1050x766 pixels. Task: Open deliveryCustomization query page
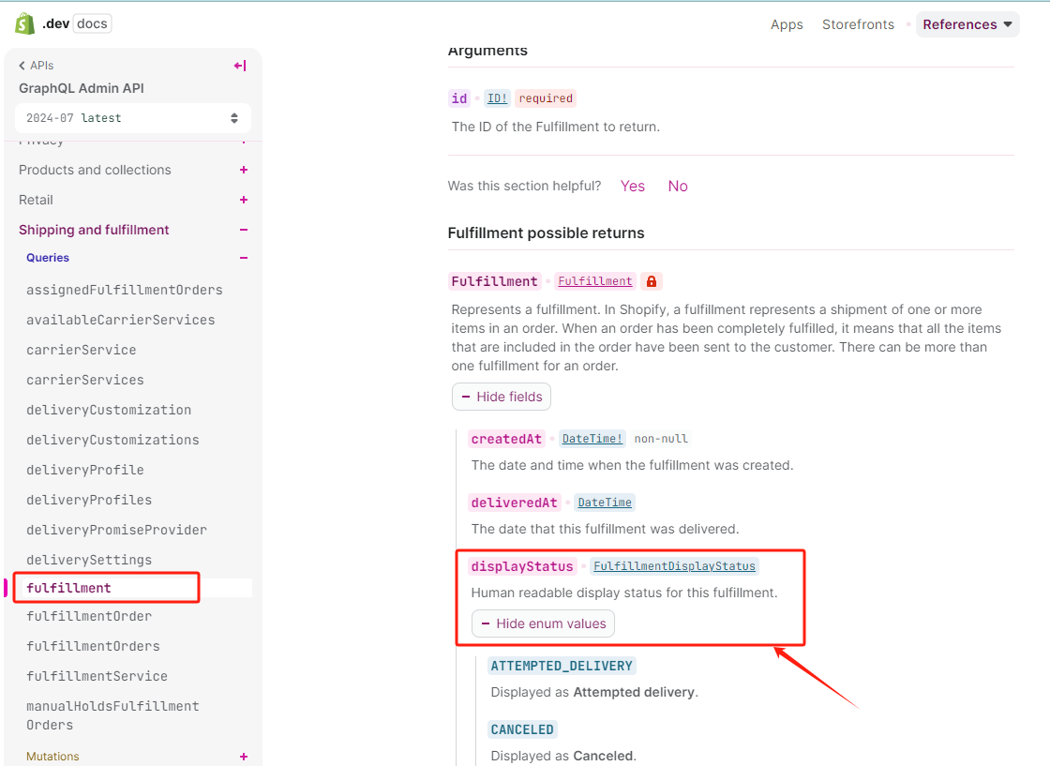[x=109, y=410]
